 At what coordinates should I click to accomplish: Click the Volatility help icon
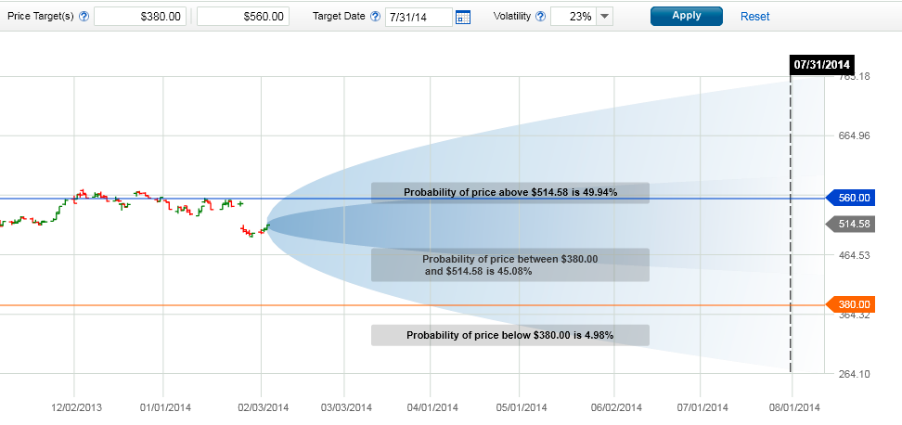tap(540, 17)
